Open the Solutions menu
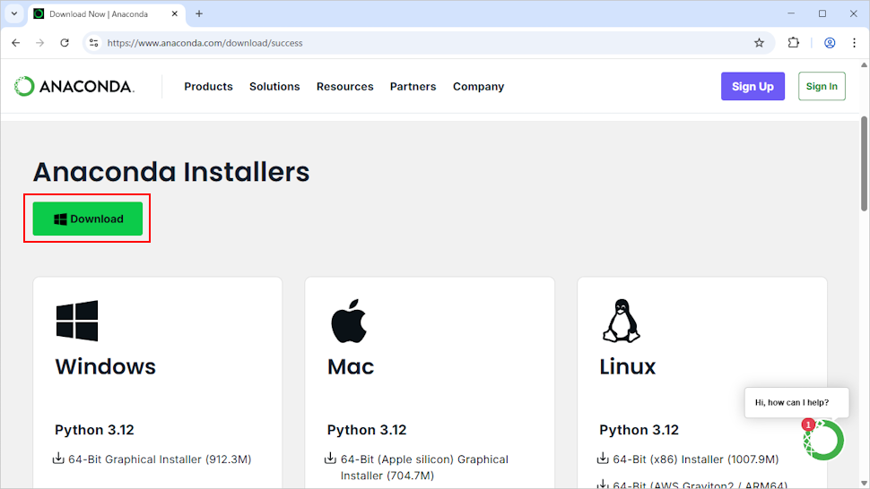 (274, 86)
